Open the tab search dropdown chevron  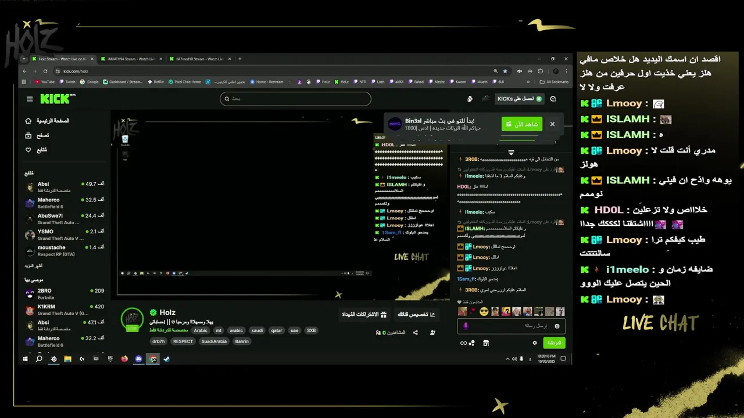24,59
